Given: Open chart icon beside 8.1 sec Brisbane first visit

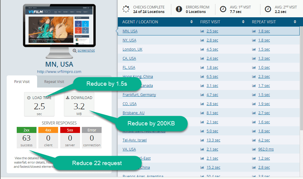Looking at the screenshot, I should click(202, 113).
